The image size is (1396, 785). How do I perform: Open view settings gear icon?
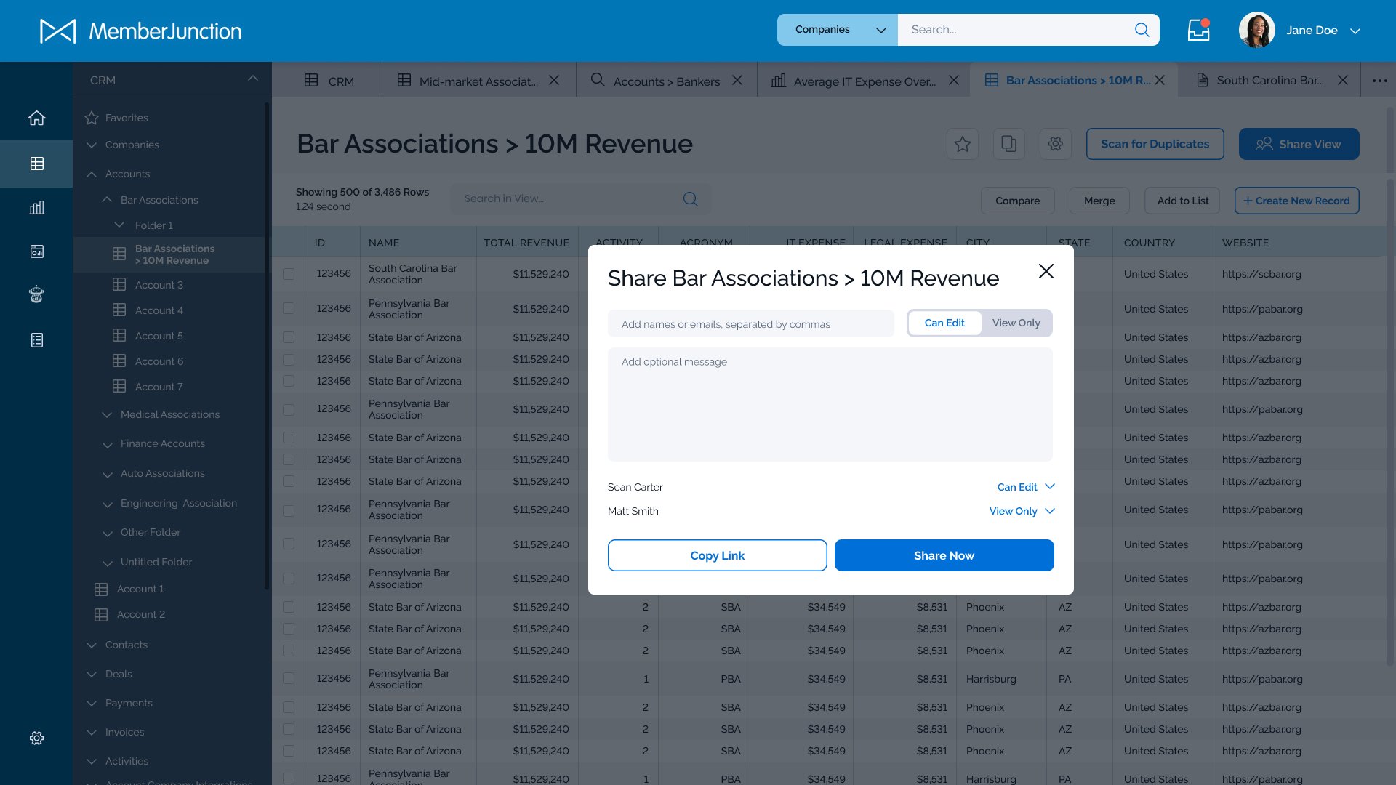pos(1056,144)
